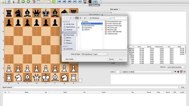Open the Databases folder path popup
Screen dimensions: 189x106
coord(100,18)
